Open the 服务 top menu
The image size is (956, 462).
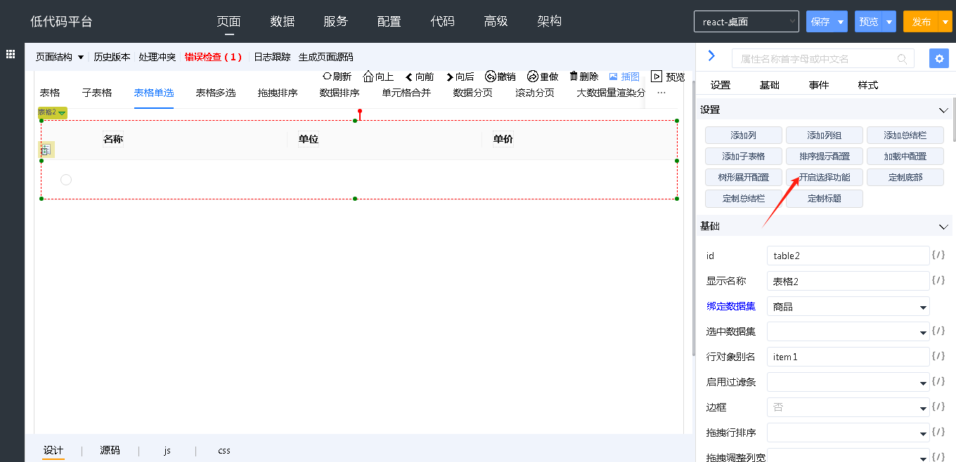pos(336,22)
